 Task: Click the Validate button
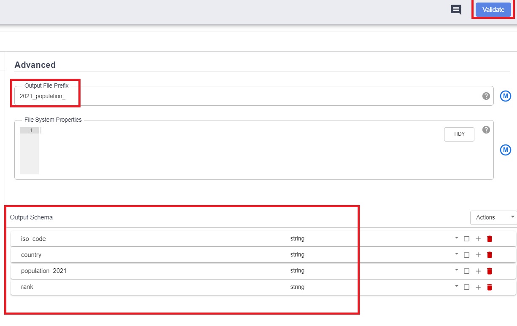point(493,9)
